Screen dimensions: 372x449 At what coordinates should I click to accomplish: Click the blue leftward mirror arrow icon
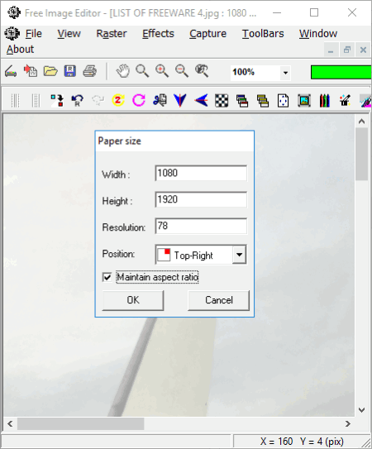click(201, 101)
